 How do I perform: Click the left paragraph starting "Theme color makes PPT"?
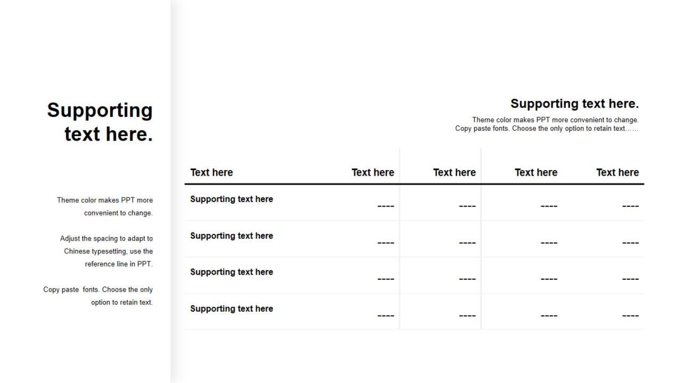pyautogui.click(x=105, y=206)
